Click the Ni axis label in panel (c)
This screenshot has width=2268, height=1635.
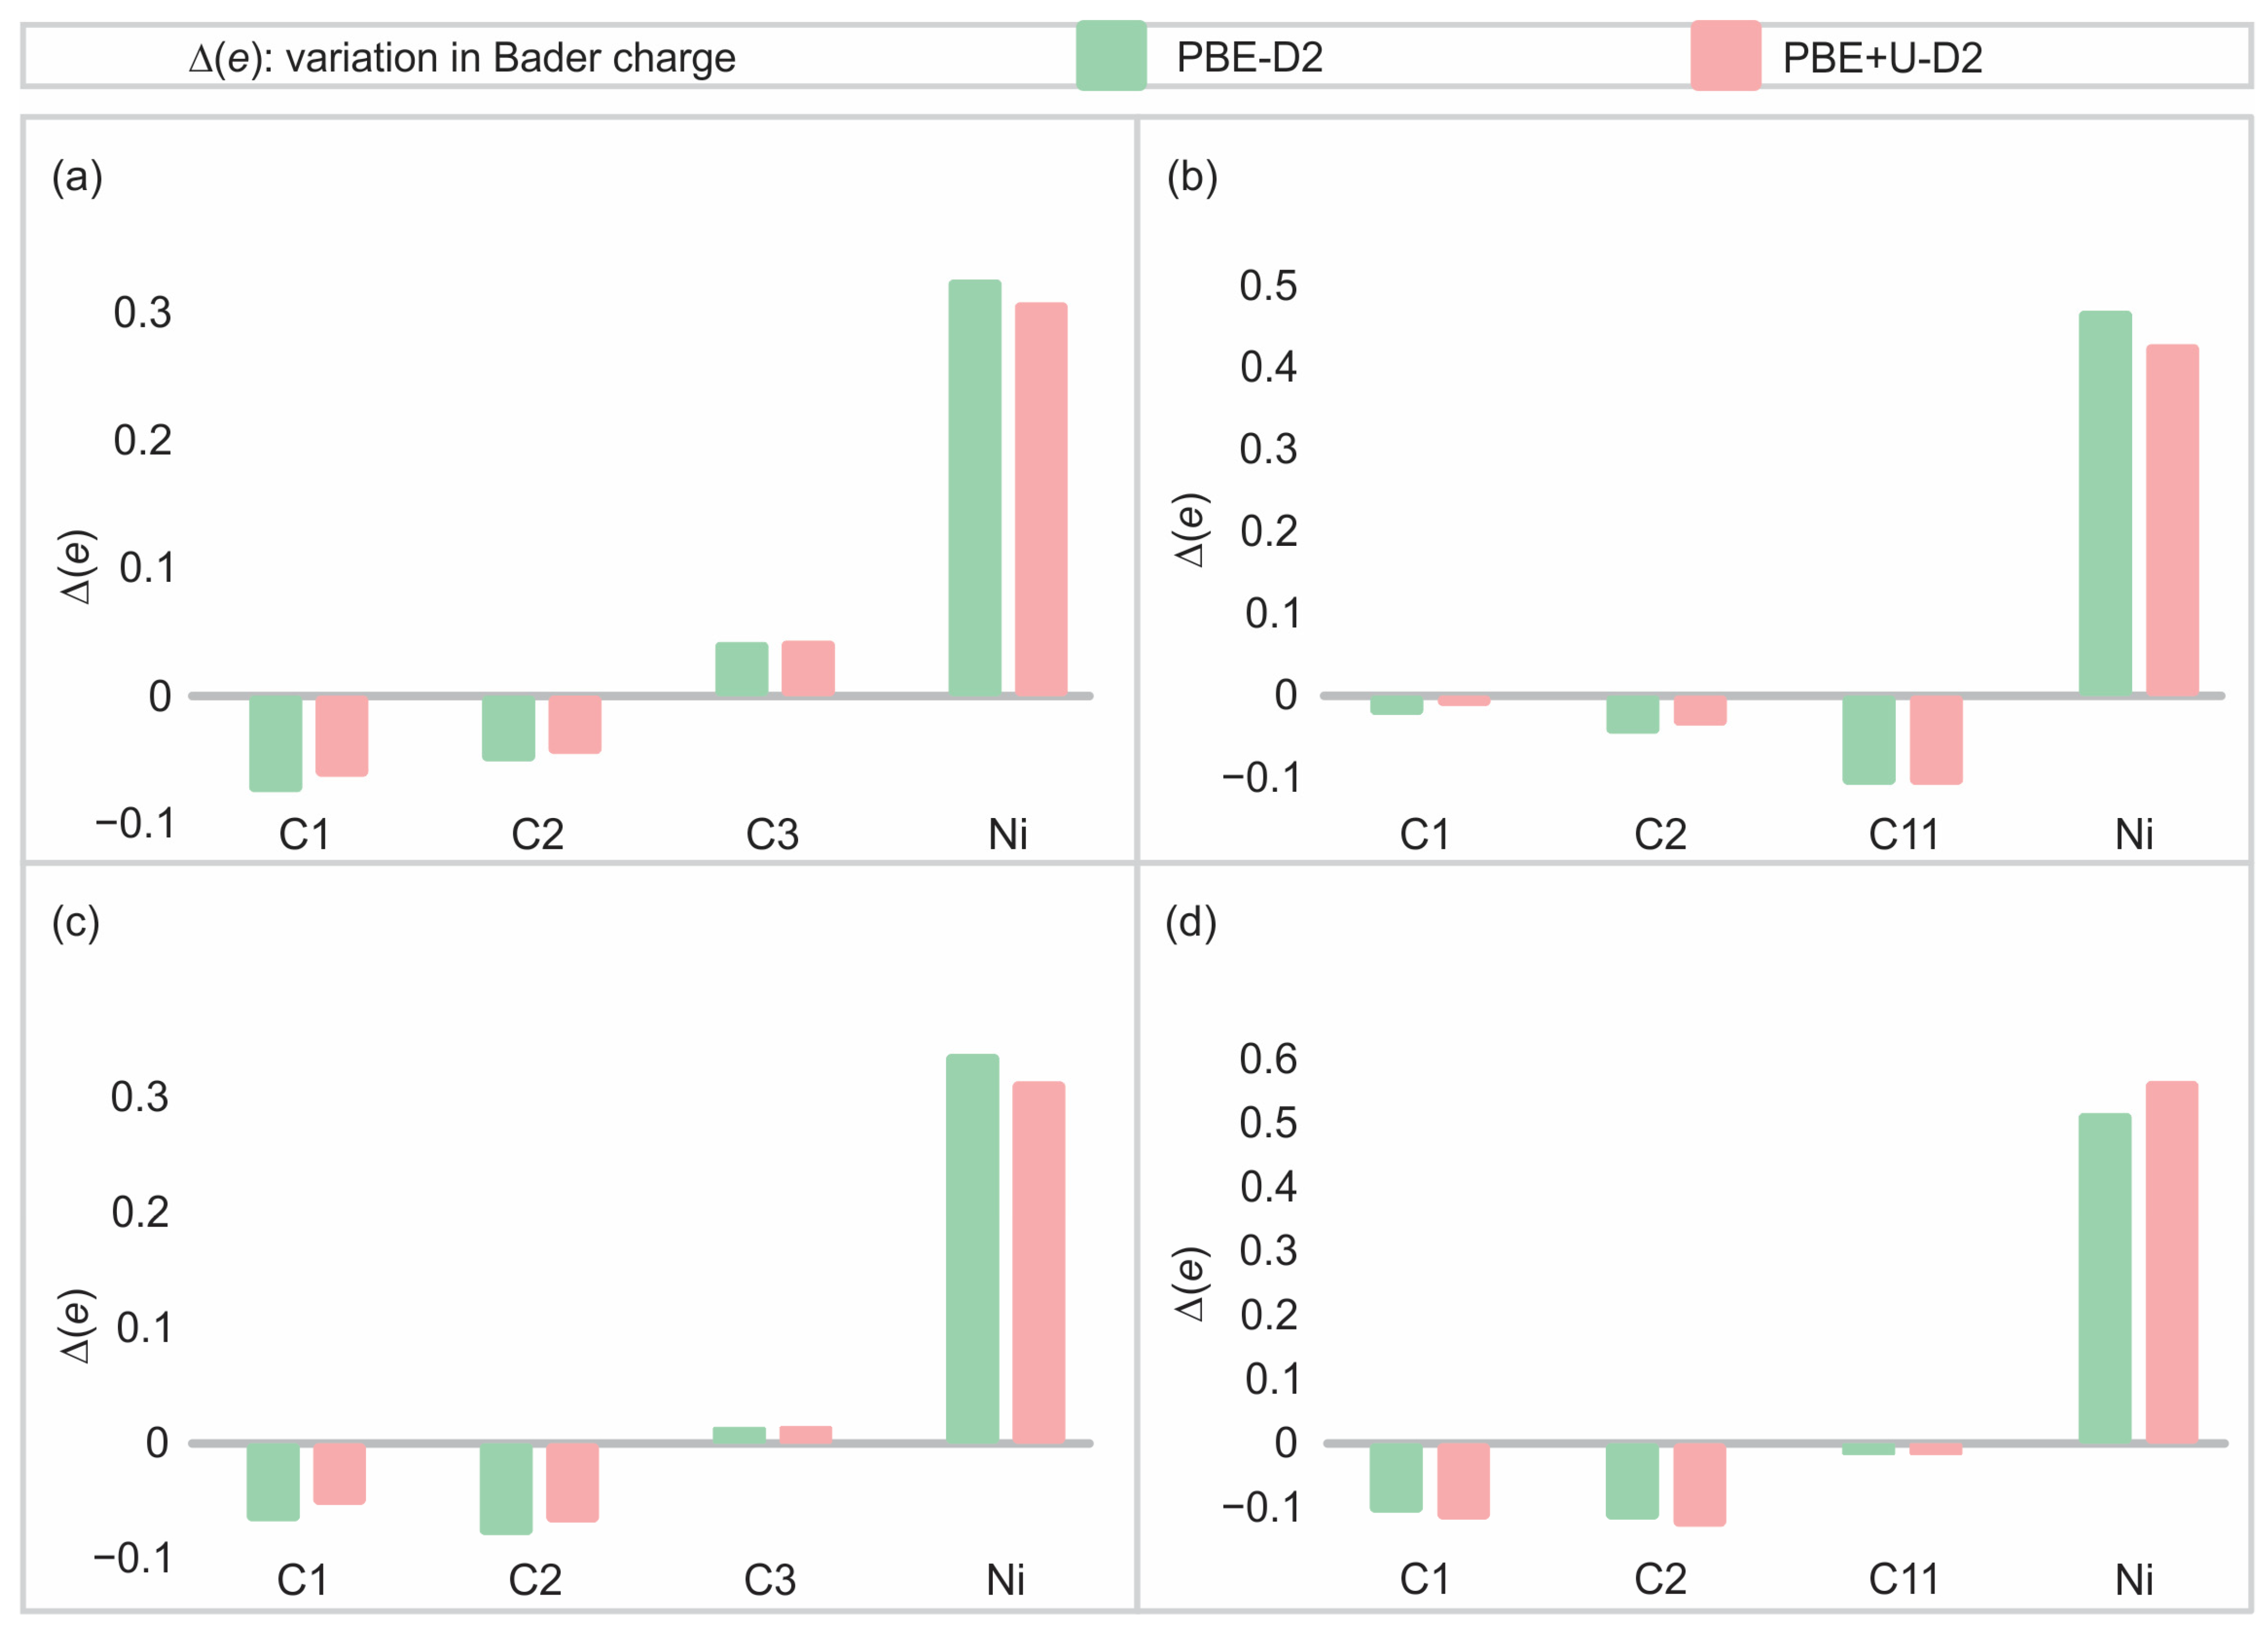point(1005,1580)
